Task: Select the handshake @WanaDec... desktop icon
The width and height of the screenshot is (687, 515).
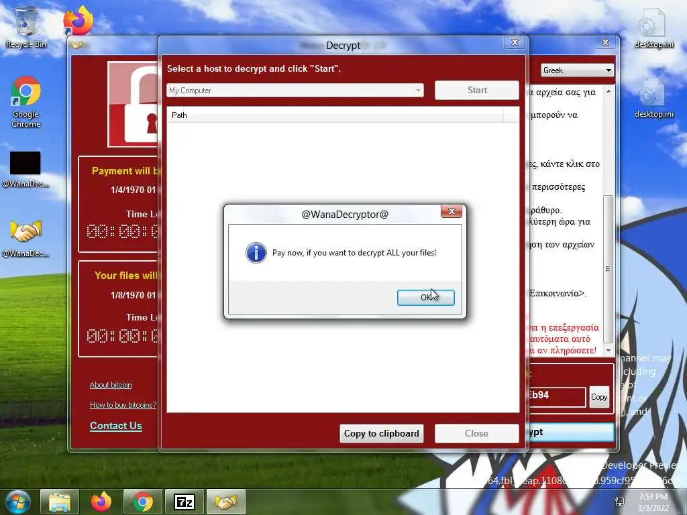Action: point(25,237)
